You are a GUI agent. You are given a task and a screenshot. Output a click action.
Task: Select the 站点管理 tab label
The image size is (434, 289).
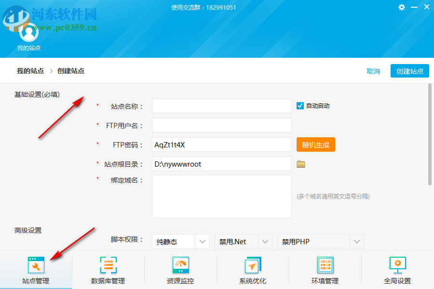point(36,281)
